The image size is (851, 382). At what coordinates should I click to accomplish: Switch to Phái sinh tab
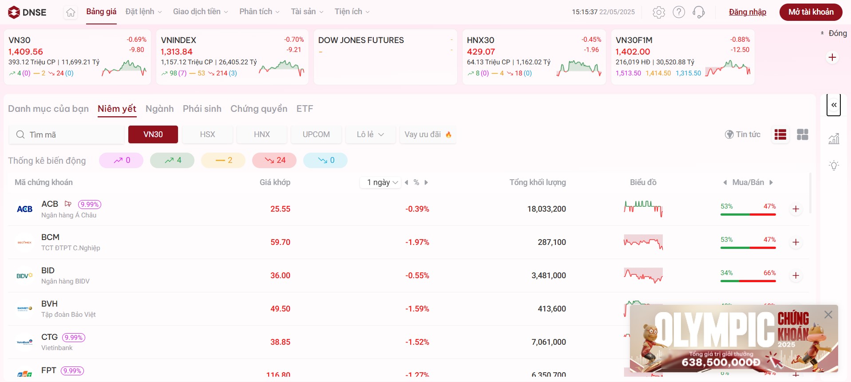tap(202, 109)
